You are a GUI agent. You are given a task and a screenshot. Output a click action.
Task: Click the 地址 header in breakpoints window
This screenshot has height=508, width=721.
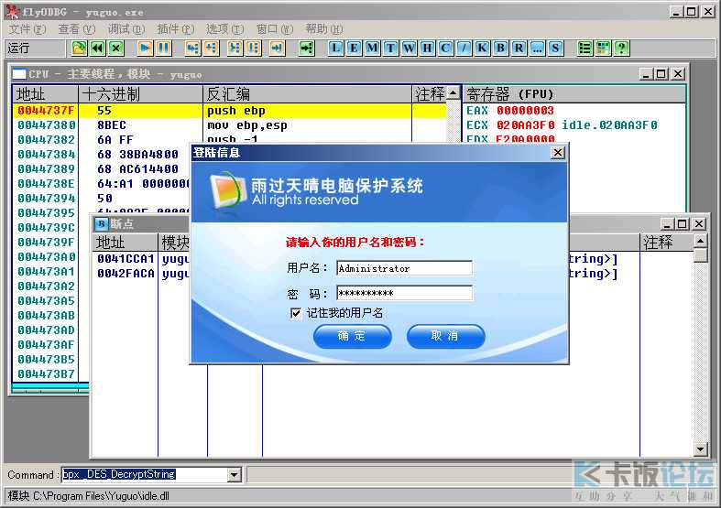tap(126, 242)
